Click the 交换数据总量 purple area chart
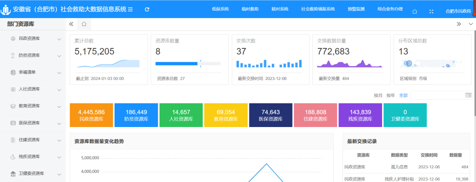This screenshot has width=476, height=182. tap(350, 63)
